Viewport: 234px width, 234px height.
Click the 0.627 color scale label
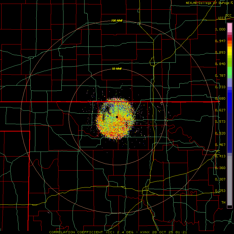point(220,110)
